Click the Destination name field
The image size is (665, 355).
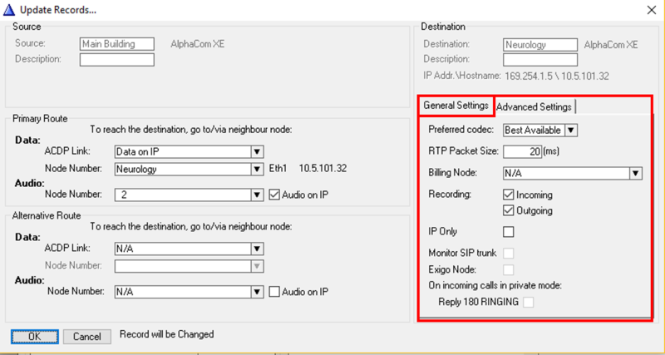(x=540, y=45)
